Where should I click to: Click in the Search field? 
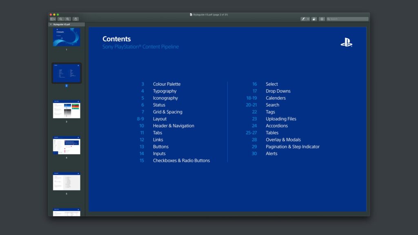tap(348, 19)
